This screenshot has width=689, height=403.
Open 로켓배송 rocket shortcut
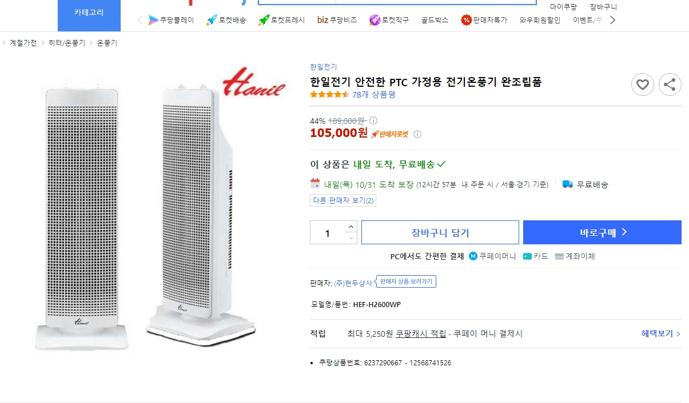tap(226, 20)
